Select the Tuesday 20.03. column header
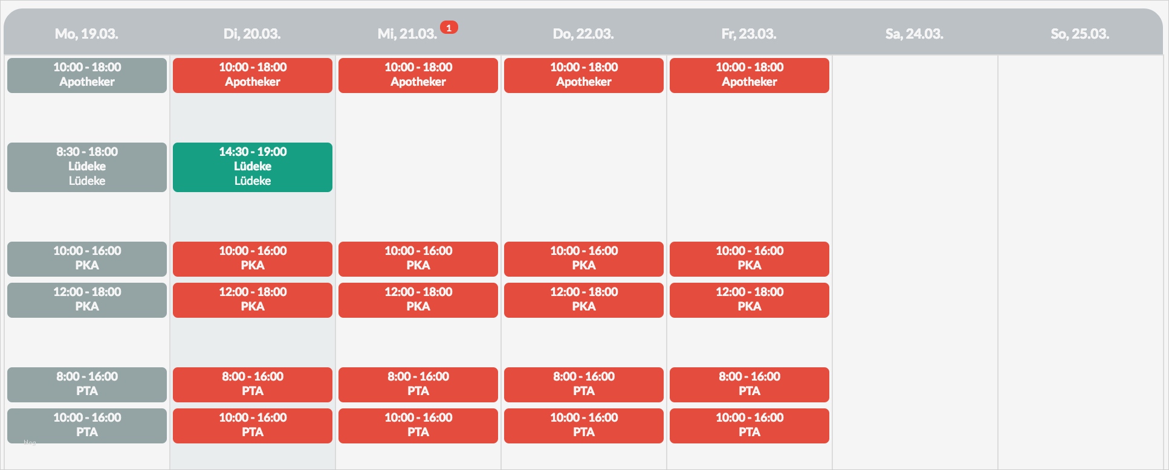 [252, 34]
